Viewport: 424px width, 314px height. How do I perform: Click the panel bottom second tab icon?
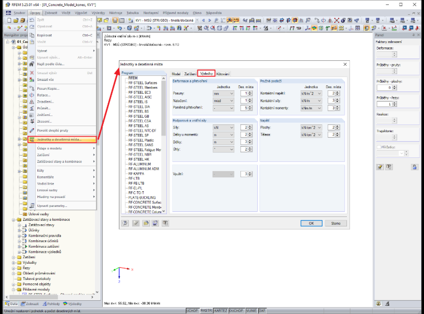coord(388,304)
